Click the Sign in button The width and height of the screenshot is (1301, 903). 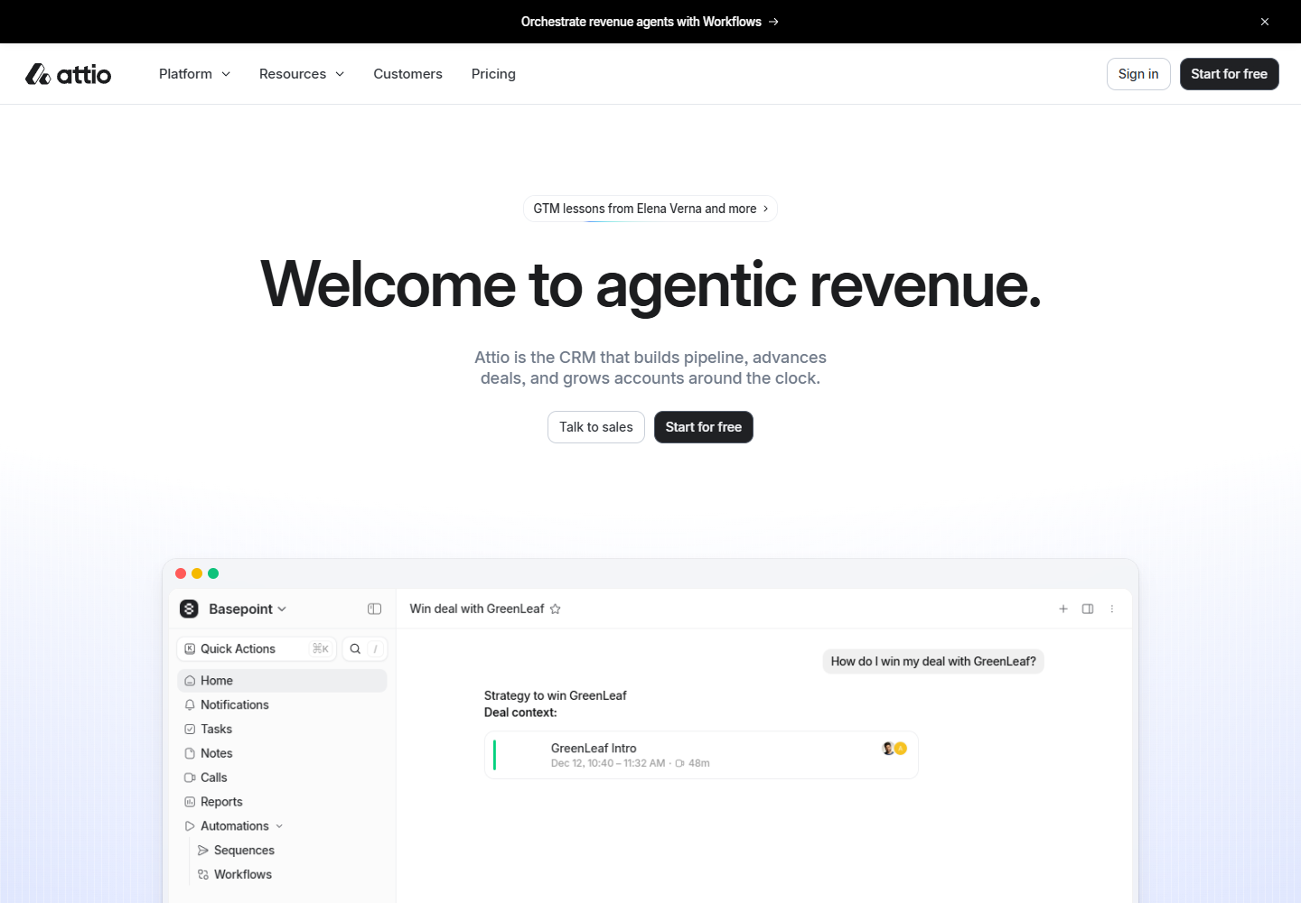pyautogui.click(x=1138, y=74)
